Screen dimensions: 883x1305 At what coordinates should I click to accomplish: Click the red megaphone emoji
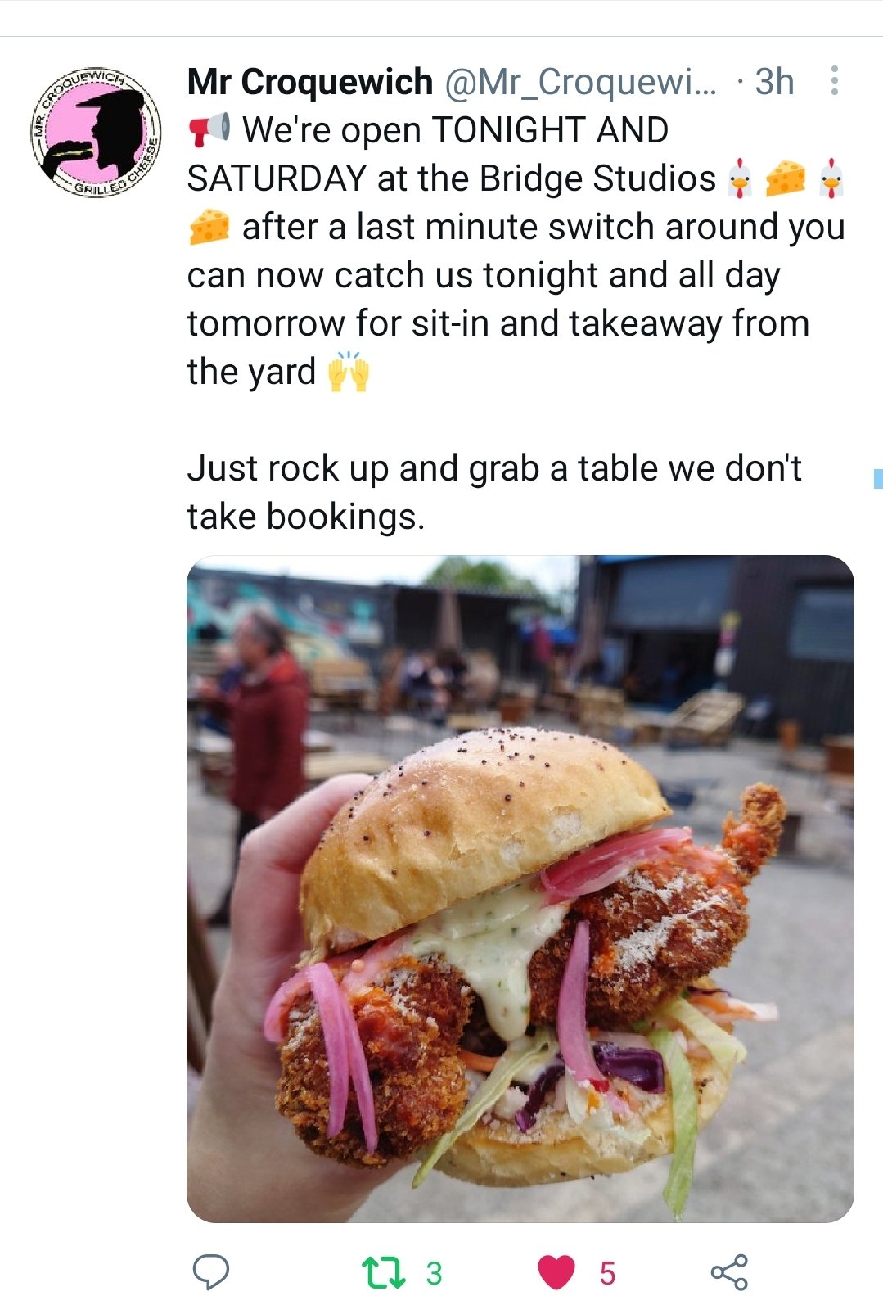[209, 130]
